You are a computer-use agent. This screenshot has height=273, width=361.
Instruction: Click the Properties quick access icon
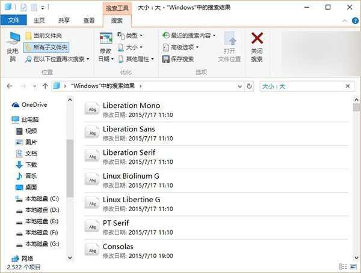coord(23,7)
